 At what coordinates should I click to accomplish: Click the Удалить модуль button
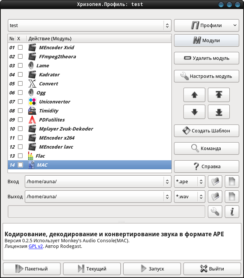(206, 58)
